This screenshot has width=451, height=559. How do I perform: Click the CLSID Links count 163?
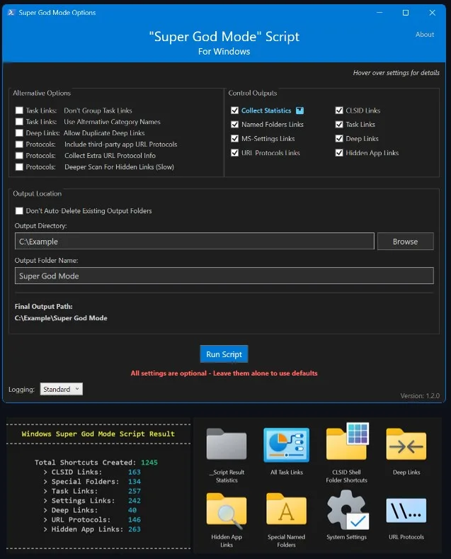pyautogui.click(x=135, y=472)
